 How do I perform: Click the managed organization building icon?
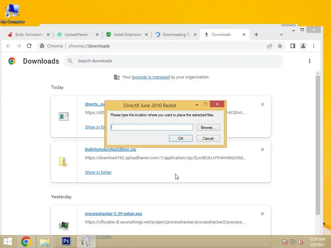[116, 77]
